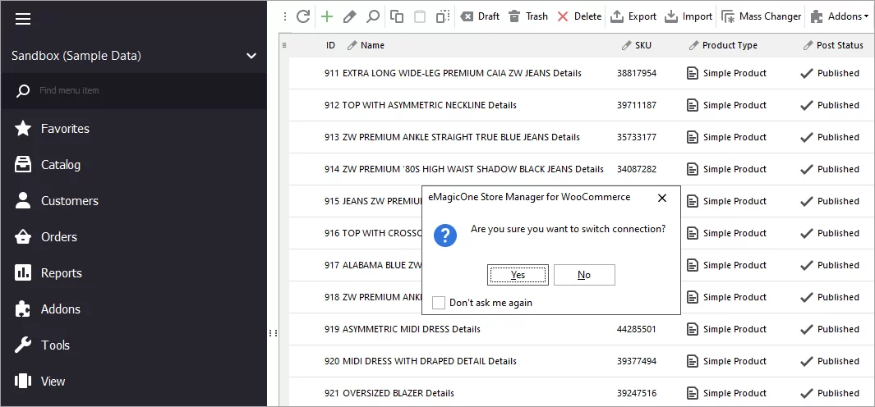Open the Catalog menu section
The image size is (875, 407).
[x=60, y=165]
